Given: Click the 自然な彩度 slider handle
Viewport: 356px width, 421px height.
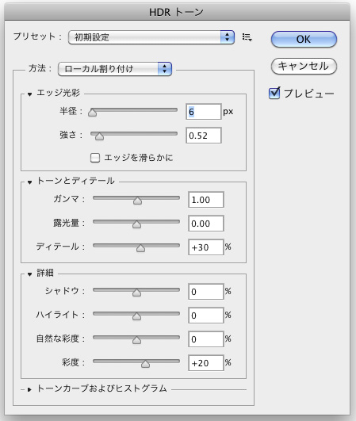Looking at the screenshot, I should click(x=136, y=340).
